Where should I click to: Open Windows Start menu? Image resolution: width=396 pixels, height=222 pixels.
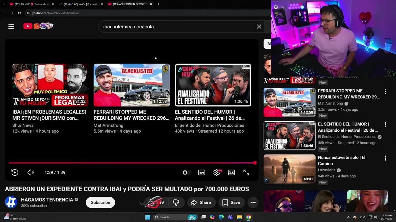click(x=148, y=217)
